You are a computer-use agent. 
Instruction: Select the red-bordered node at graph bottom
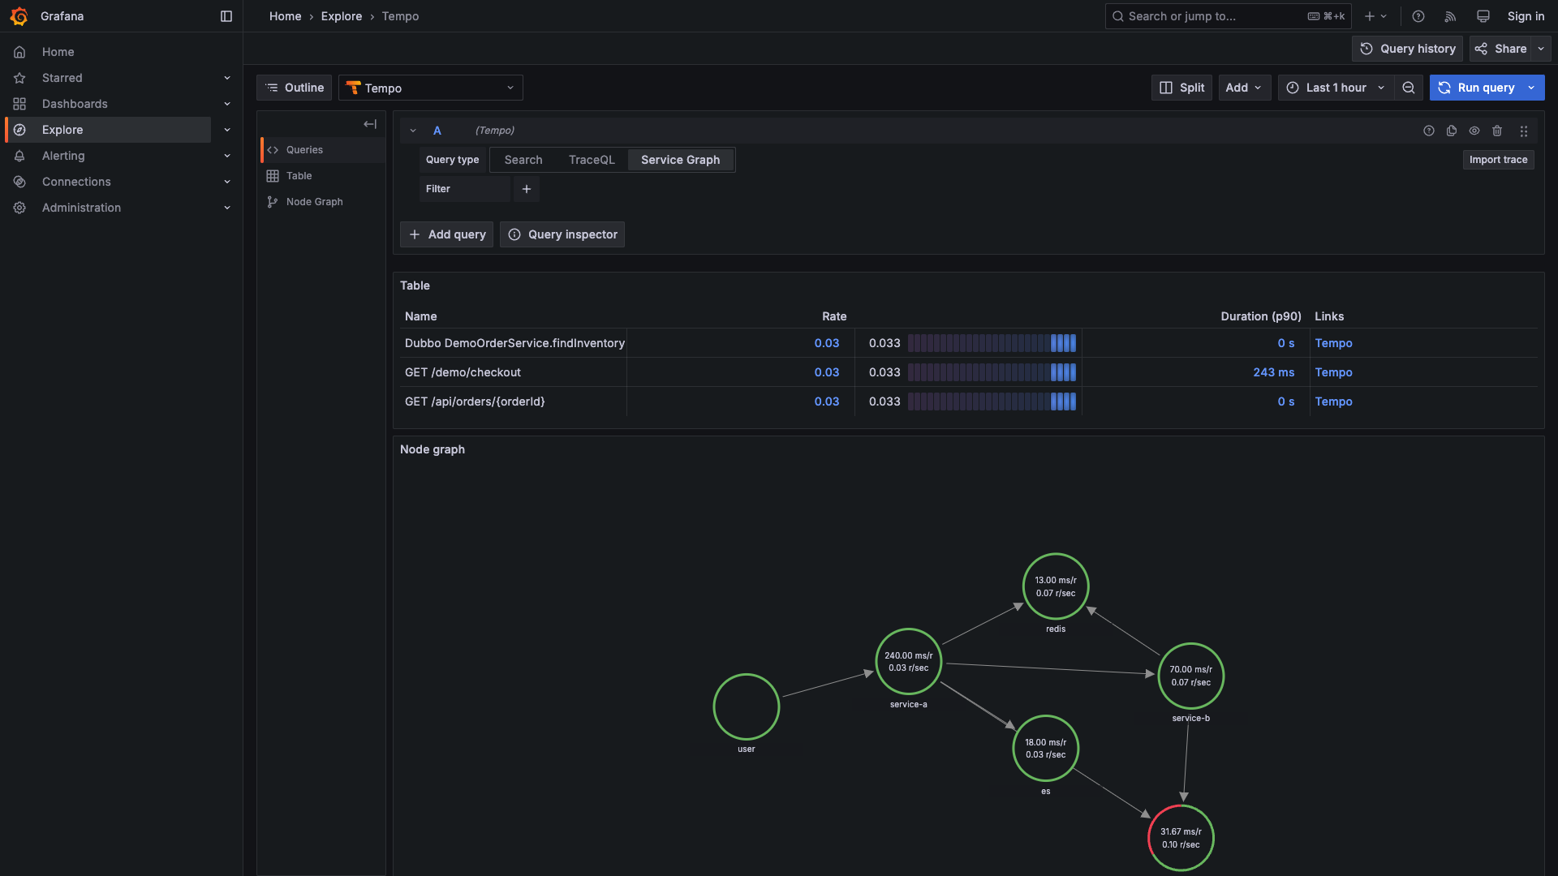[1181, 838]
